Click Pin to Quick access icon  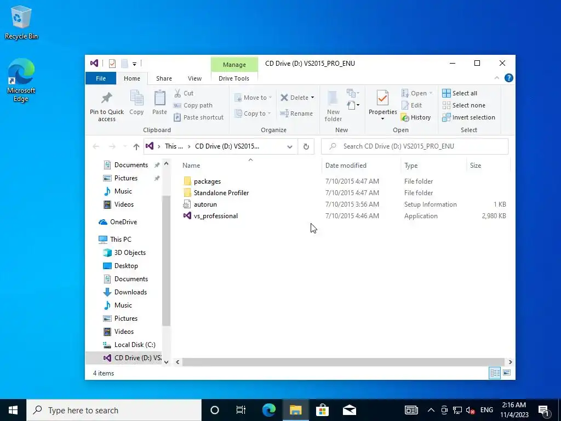pos(107,98)
